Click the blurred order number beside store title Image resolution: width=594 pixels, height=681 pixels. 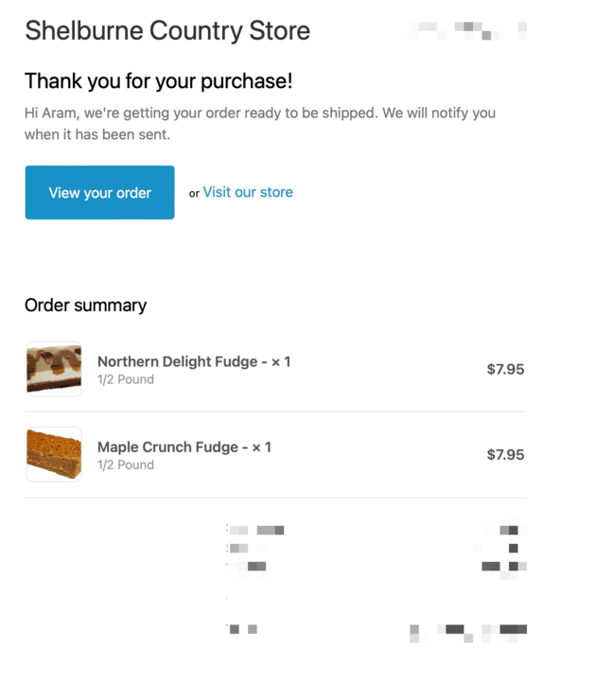pyautogui.click(x=467, y=31)
